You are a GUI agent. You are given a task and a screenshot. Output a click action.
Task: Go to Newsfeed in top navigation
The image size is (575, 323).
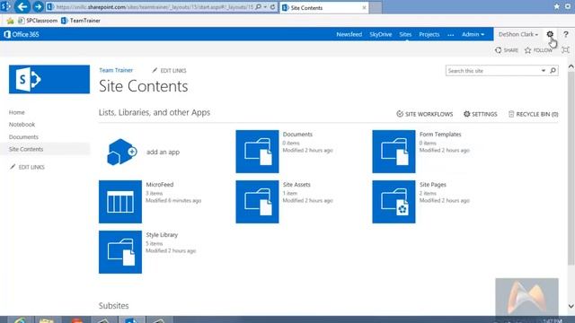point(349,34)
